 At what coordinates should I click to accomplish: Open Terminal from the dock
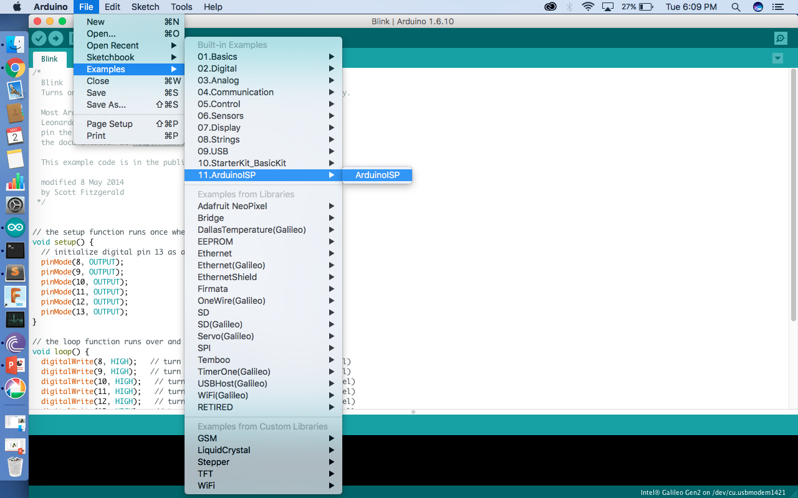(x=16, y=251)
